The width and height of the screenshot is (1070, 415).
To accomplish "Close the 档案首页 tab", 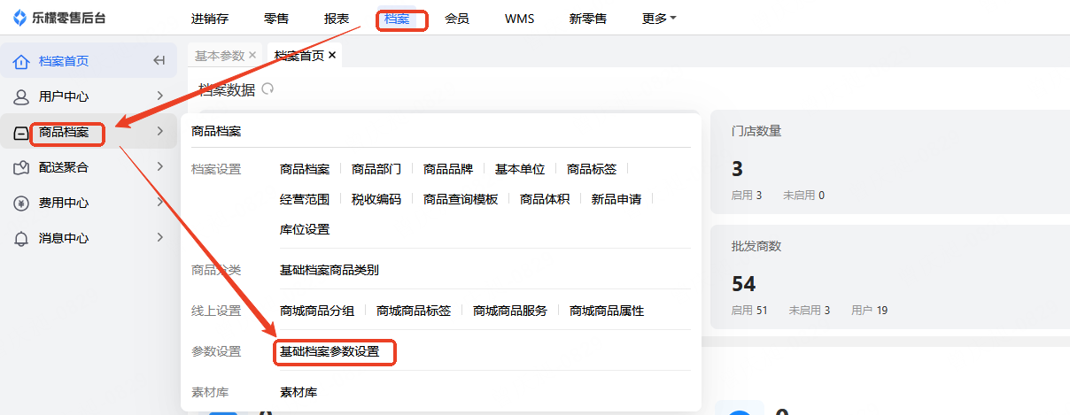I will tap(332, 55).
